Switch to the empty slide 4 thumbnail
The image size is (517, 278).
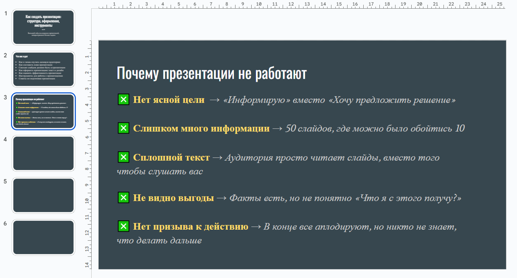[43, 153]
